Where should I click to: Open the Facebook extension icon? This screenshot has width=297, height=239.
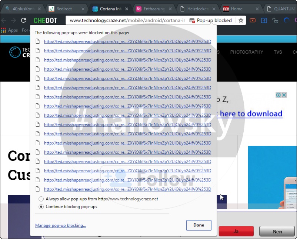click(x=264, y=21)
